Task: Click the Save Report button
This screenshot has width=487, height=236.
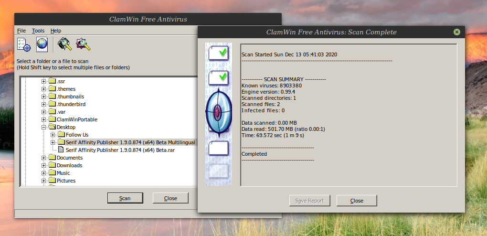Action: pyautogui.click(x=310, y=201)
